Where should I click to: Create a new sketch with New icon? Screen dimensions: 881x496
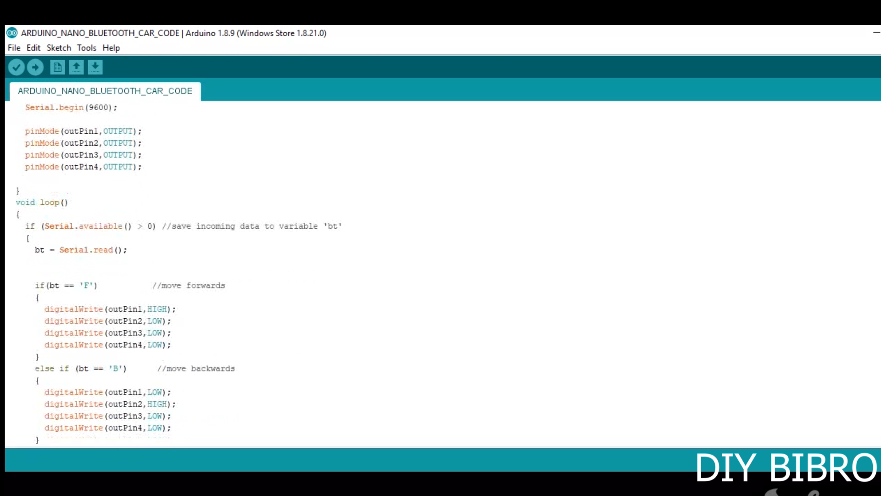[57, 68]
